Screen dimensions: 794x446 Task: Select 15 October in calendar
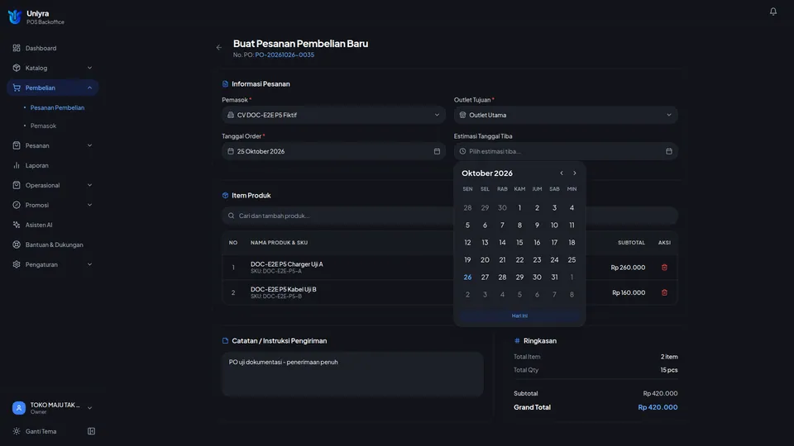(519, 243)
